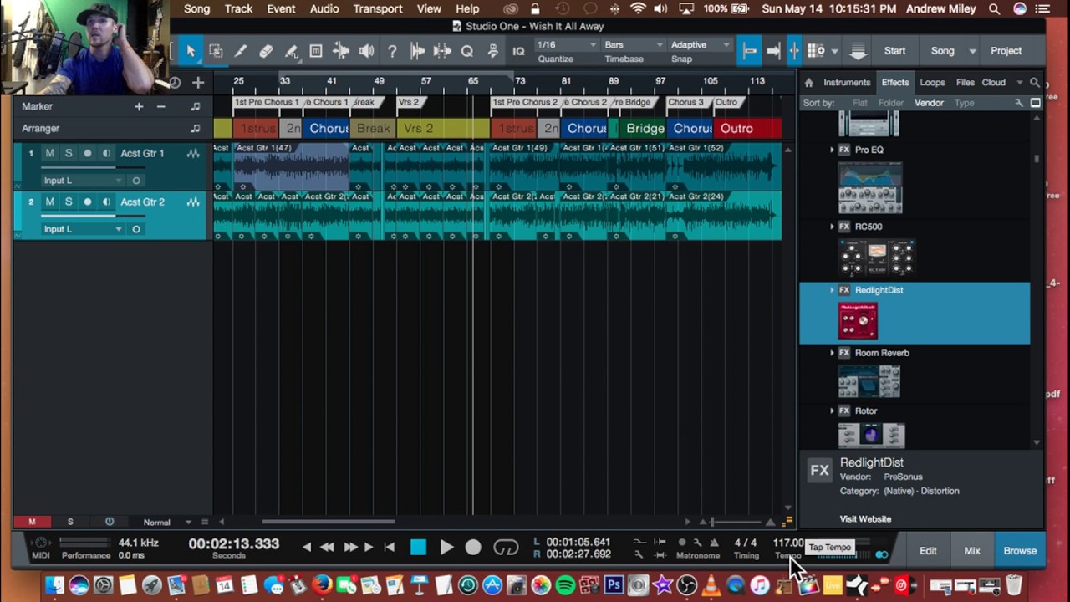The width and height of the screenshot is (1070, 602).
Task: Mute the Acst Gtr 1 track
Action: 49,153
